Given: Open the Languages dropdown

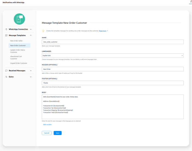Looking at the screenshot, I should tap(113, 56).
